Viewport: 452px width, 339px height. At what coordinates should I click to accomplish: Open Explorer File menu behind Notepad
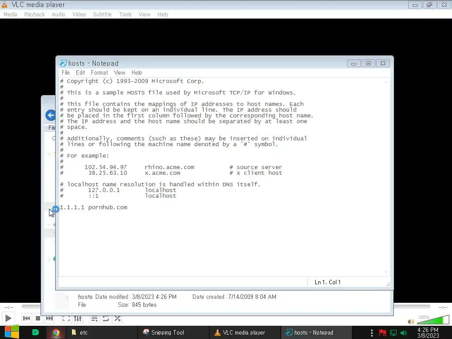pos(52,128)
